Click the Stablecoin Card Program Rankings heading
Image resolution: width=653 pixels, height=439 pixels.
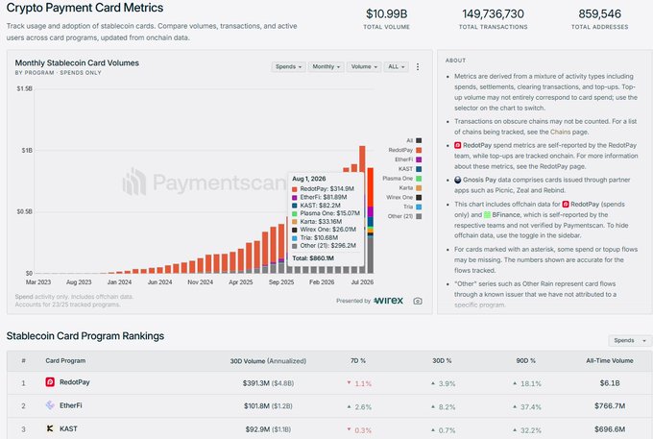[85, 335]
